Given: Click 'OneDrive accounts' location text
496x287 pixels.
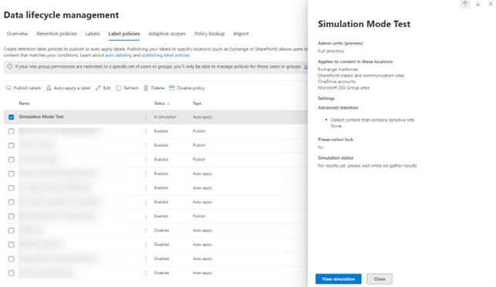Looking at the screenshot, I should click(336, 82).
